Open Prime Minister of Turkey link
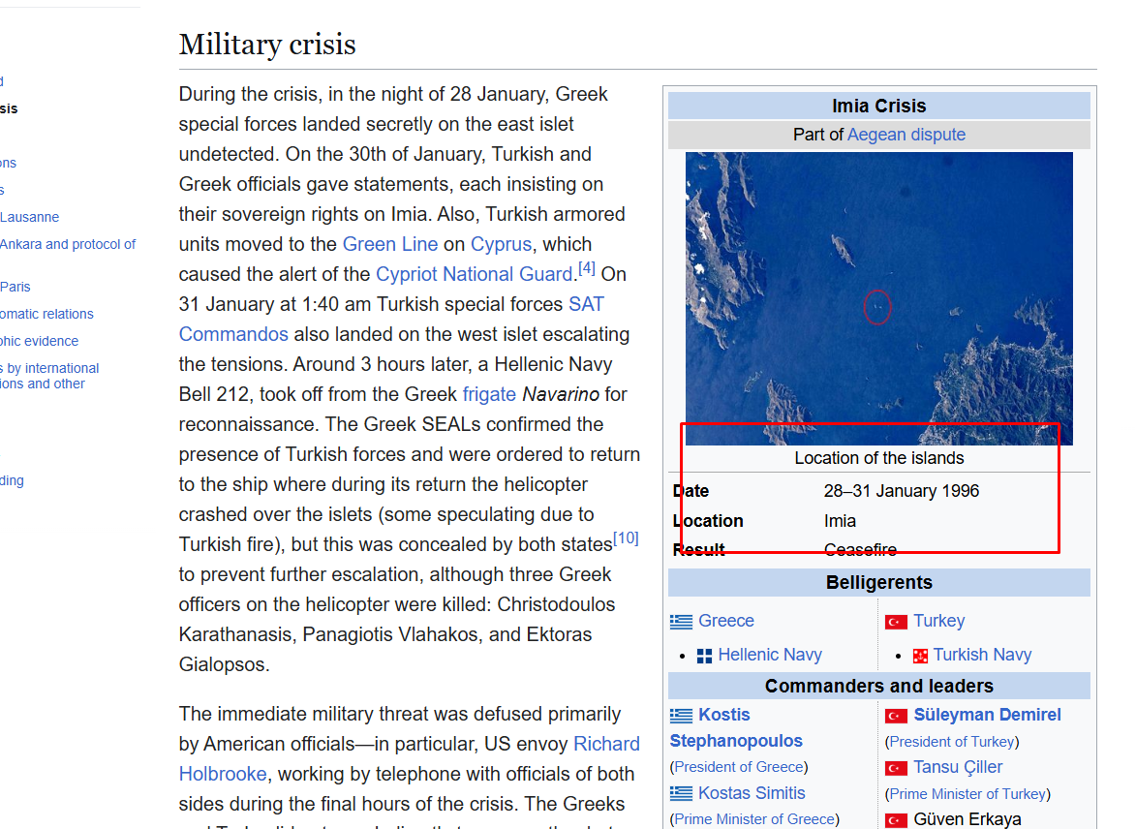Screen dimensions: 1136x829 tap(967, 793)
